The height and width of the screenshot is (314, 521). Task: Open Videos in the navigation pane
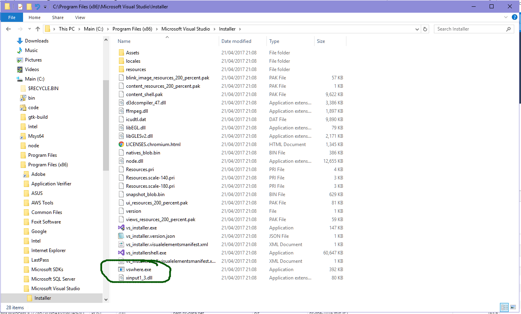point(32,69)
